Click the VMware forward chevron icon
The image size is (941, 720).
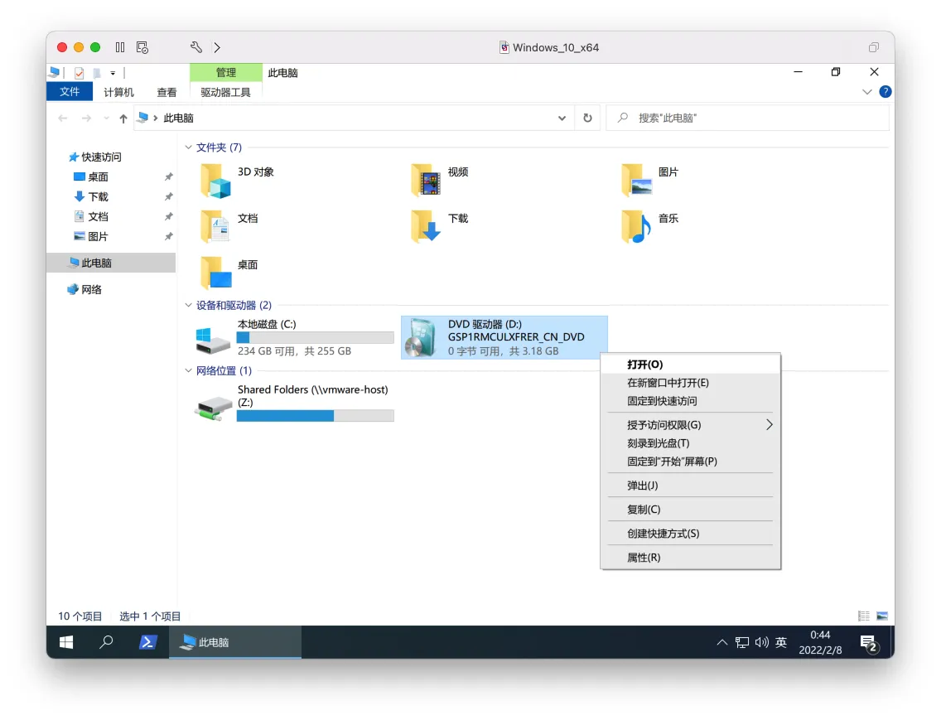[217, 47]
